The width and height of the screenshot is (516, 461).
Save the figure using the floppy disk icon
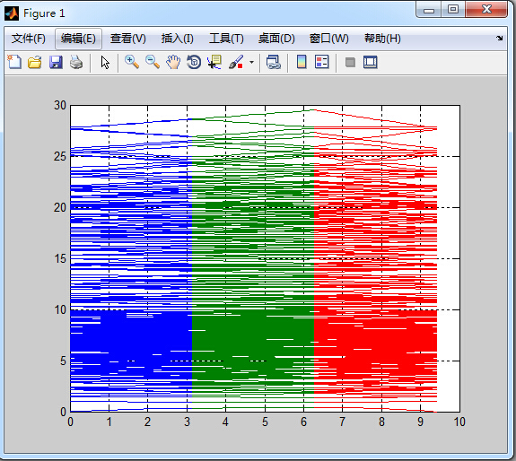pyautogui.click(x=56, y=62)
